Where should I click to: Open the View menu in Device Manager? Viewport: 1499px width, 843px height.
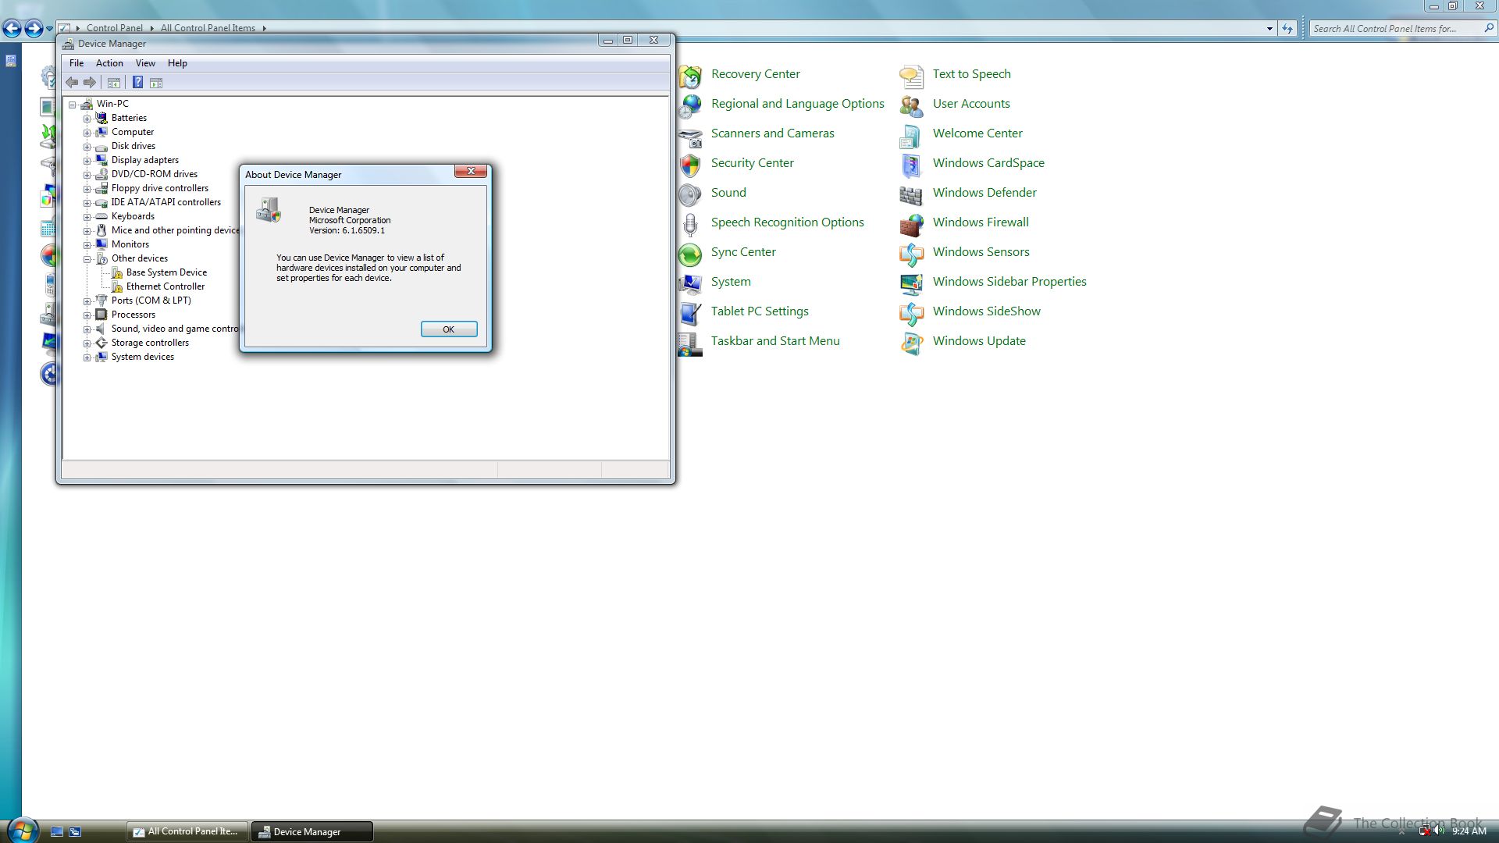(x=145, y=63)
